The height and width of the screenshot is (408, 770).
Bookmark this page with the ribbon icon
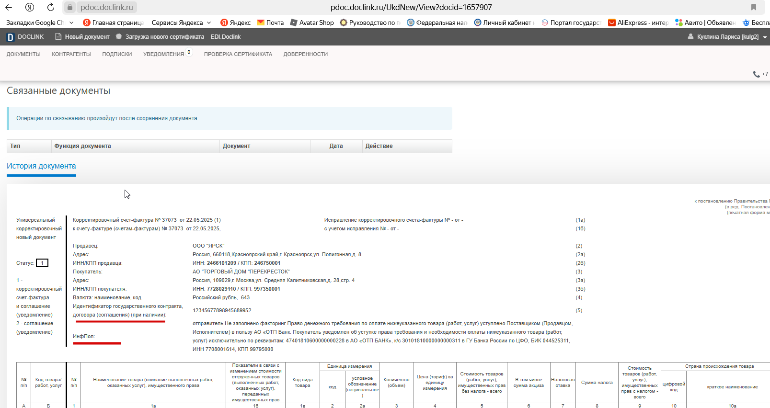pos(754,7)
